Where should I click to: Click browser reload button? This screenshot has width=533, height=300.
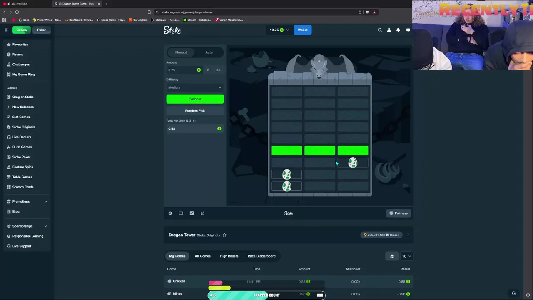[x=17, y=12]
